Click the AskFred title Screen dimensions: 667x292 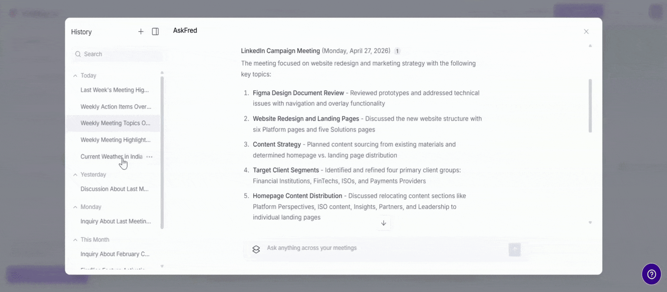coord(185,31)
